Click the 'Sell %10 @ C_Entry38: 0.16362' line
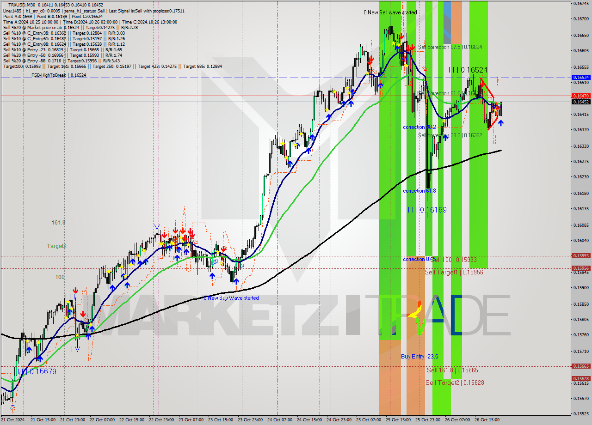 [x=64, y=33]
